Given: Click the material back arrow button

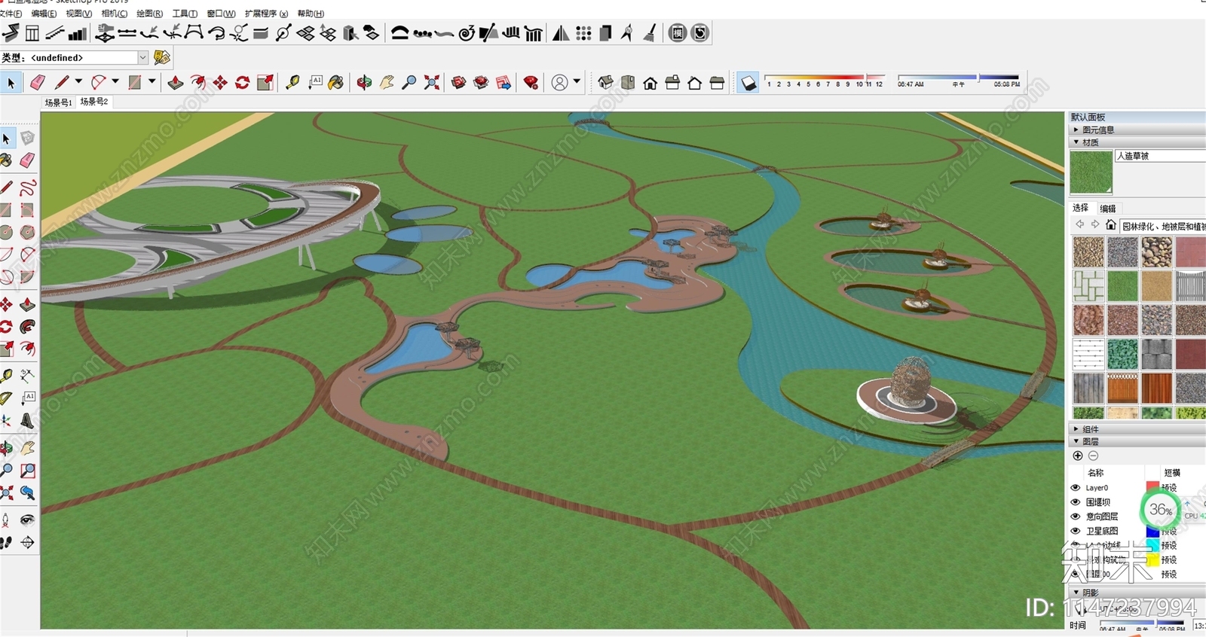Looking at the screenshot, I should [x=1079, y=224].
